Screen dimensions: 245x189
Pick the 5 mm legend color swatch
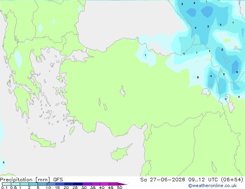(x=42, y=184)
